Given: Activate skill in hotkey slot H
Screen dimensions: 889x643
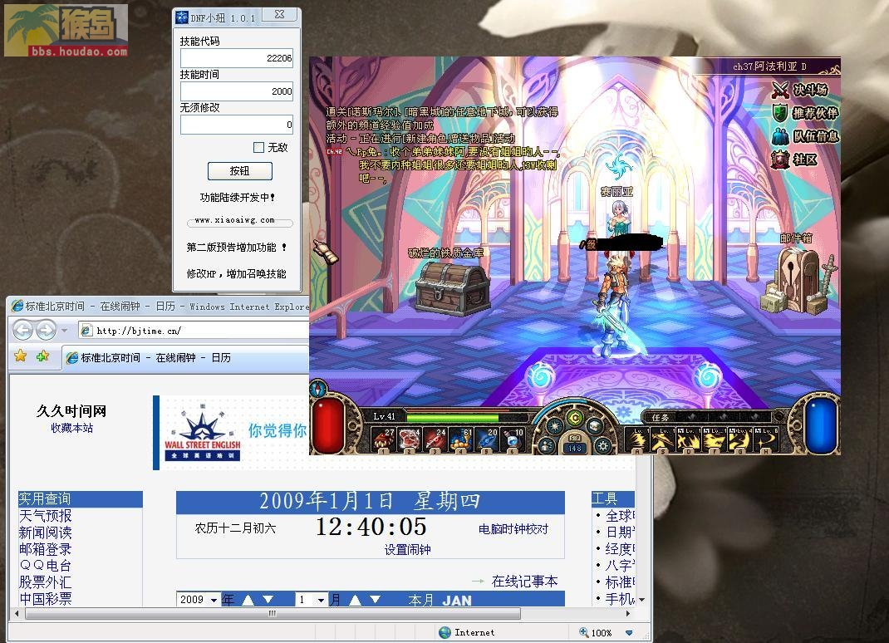Looking at the screenshot, I should tap(764, 439).
